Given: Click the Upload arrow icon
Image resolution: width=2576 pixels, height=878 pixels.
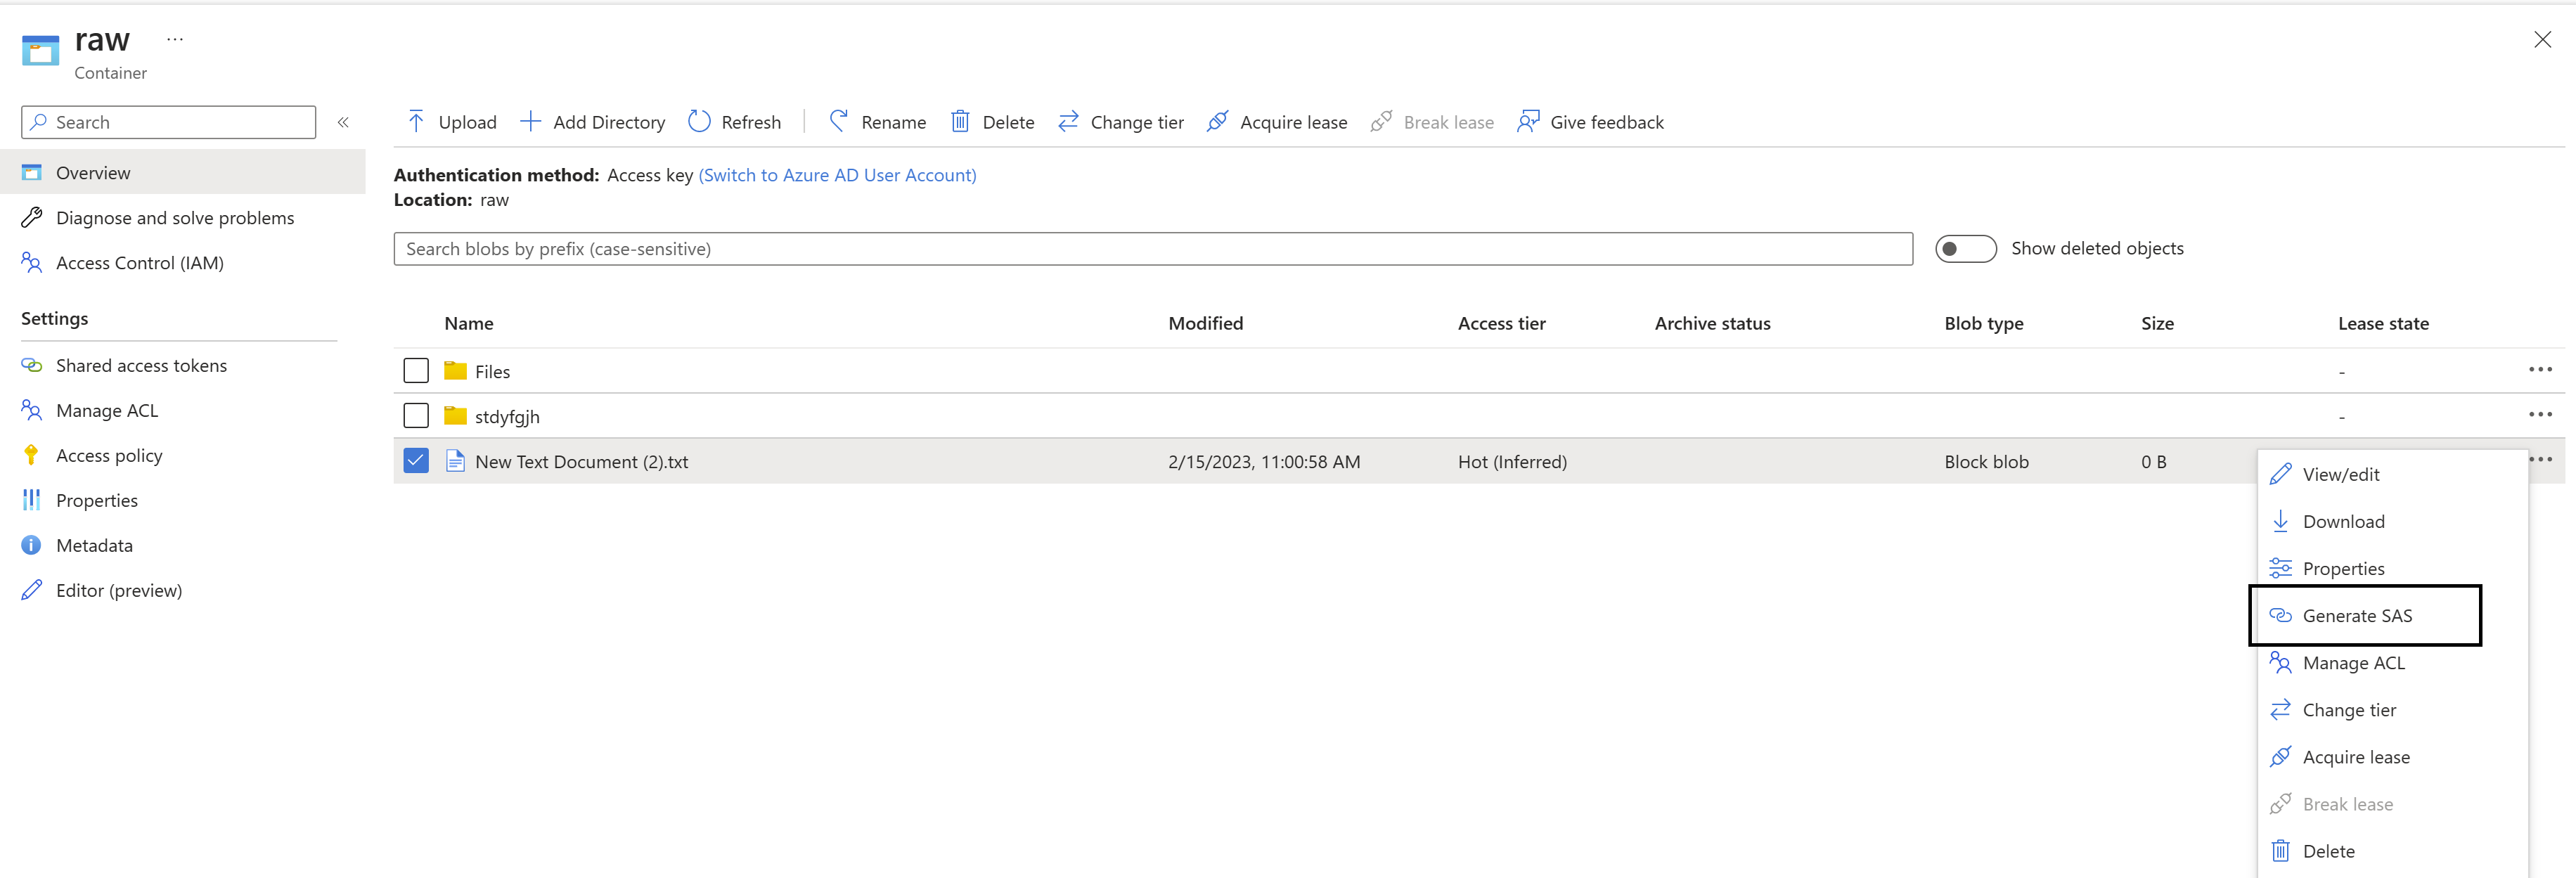Looking at the screenshot, I should point(416,121).
